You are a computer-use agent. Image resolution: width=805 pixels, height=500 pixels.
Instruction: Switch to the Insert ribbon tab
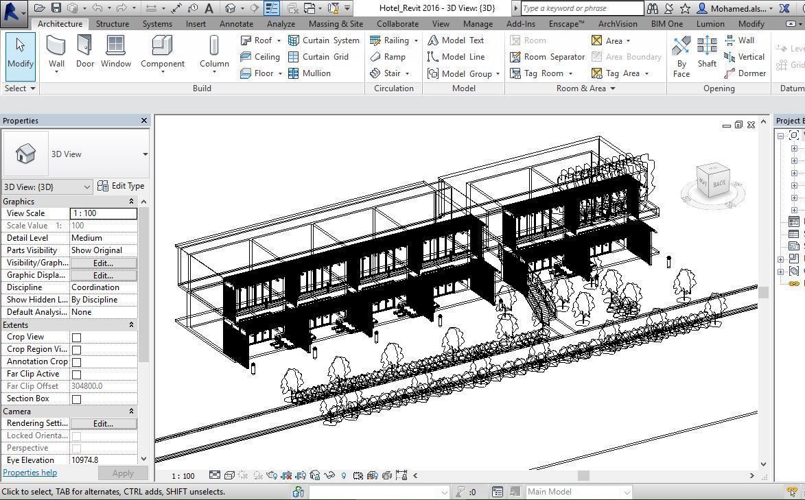pos(196,23)
